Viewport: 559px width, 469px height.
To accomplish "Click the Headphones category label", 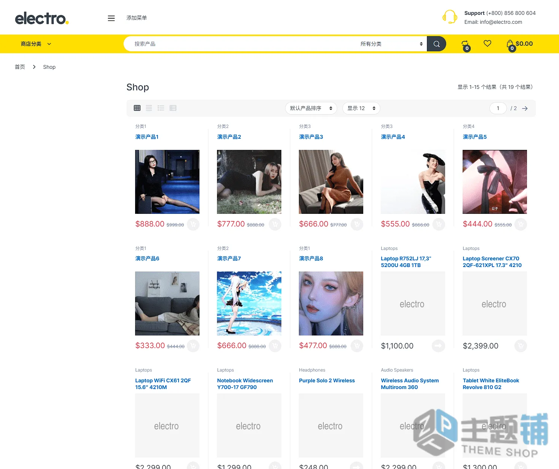I will pos(312,370).
